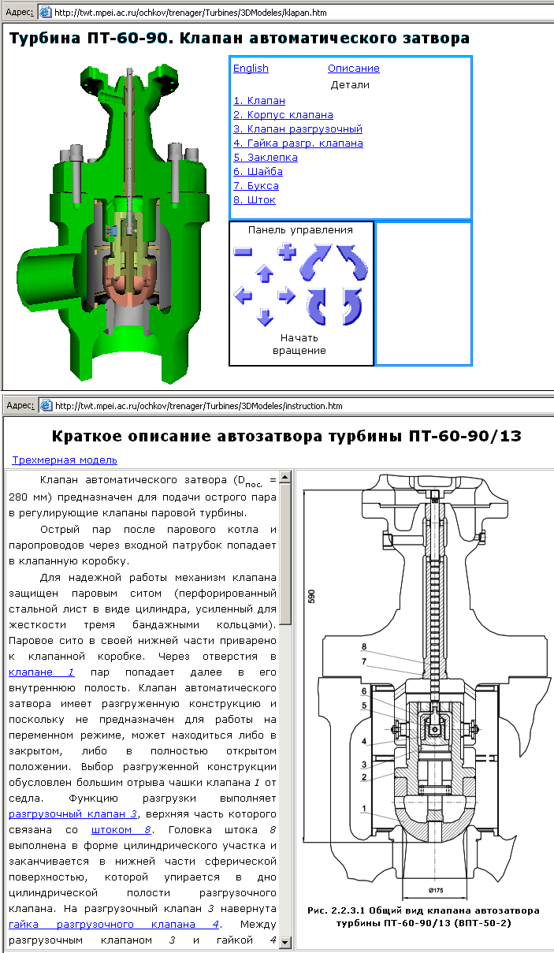Follow the разгрузочный клапан 3 link
The width and height of the screenshot is (554, 953).
click(x=73, y=813)
